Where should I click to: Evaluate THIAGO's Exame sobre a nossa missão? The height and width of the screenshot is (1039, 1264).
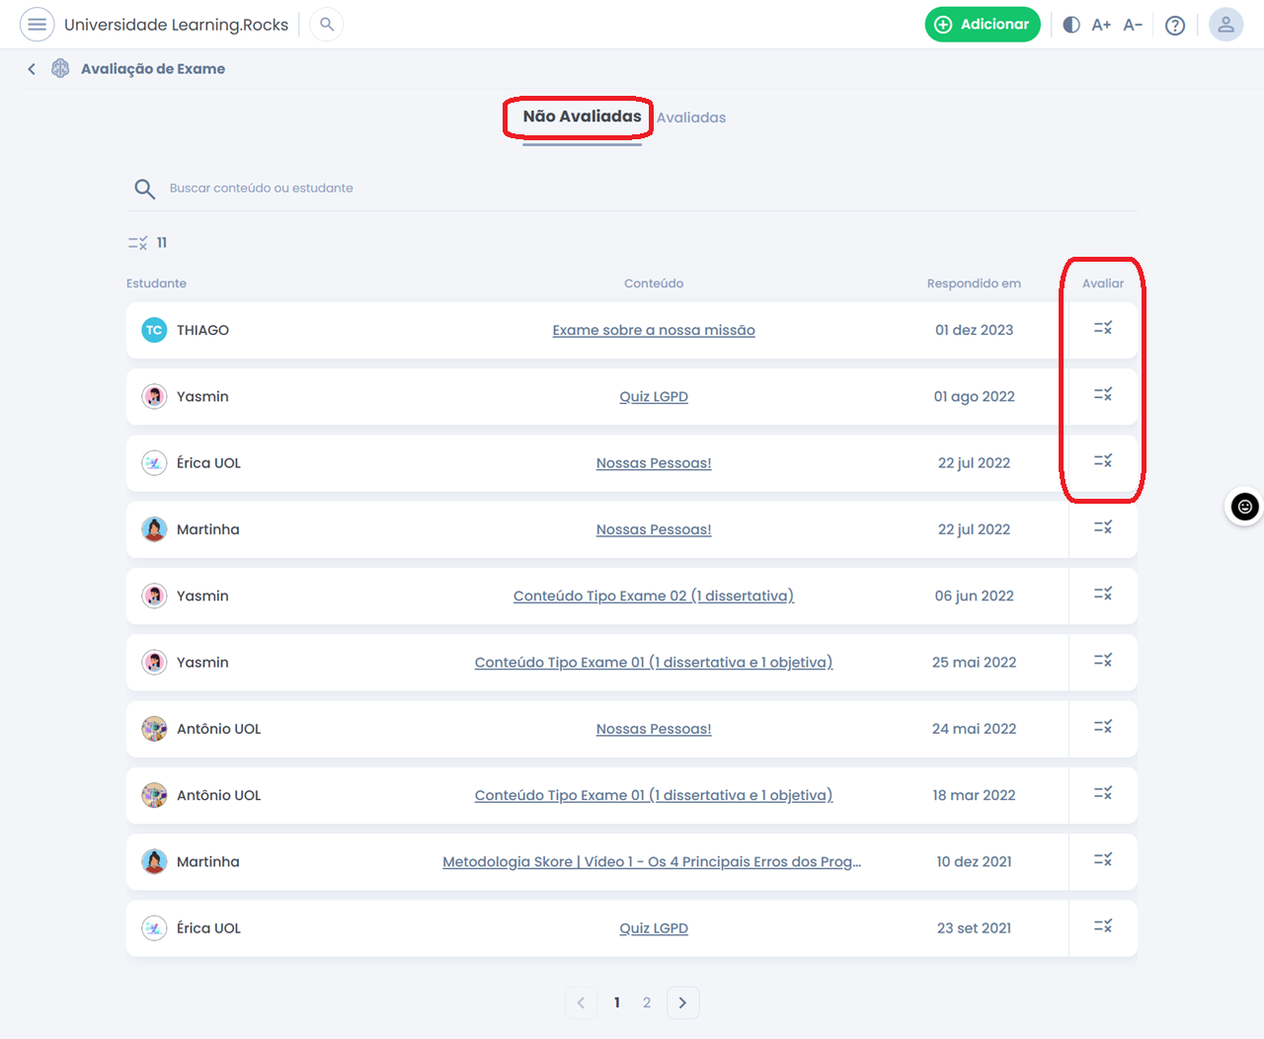1103,328
